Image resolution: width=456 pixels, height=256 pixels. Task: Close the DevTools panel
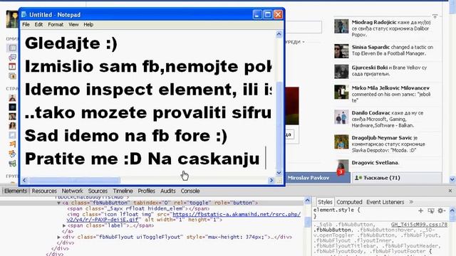[x=450, y=191]
